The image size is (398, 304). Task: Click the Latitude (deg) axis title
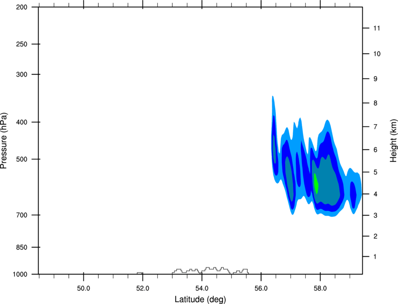[200, 299]
